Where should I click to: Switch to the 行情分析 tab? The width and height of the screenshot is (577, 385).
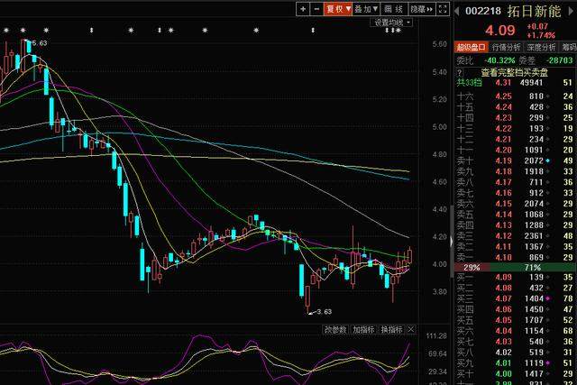(x=506, y=47)
